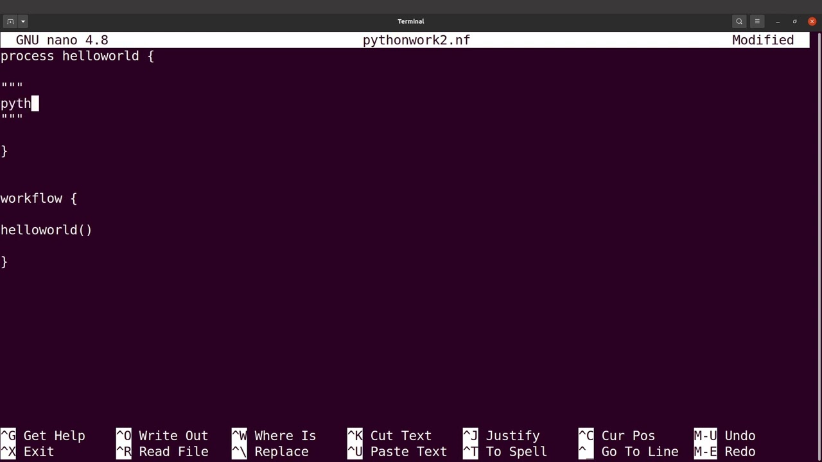Open the new terminal tab icon
822x462 pixels.
pos(10,21)
